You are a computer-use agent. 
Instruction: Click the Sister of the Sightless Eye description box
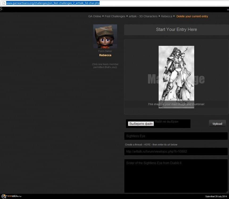point(176,175)
